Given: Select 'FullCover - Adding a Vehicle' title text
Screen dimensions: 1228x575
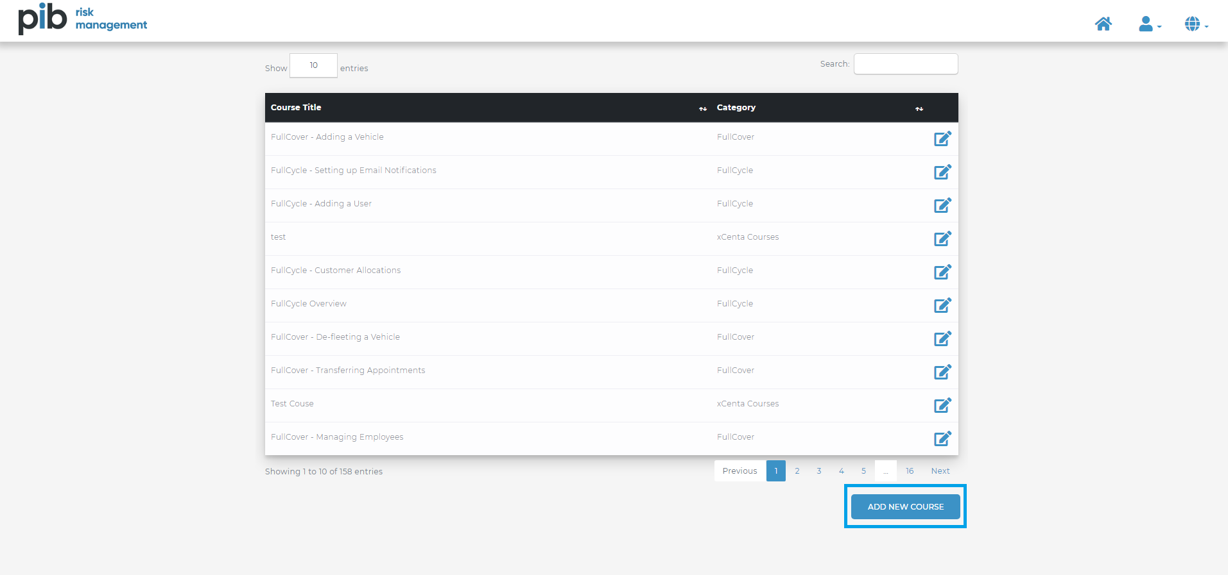Looking at the screenshot, I should [327, 137].
